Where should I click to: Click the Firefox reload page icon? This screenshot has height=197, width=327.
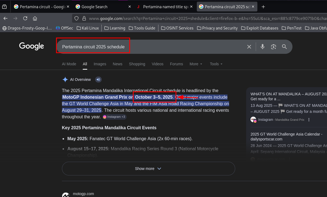[25, 18]
